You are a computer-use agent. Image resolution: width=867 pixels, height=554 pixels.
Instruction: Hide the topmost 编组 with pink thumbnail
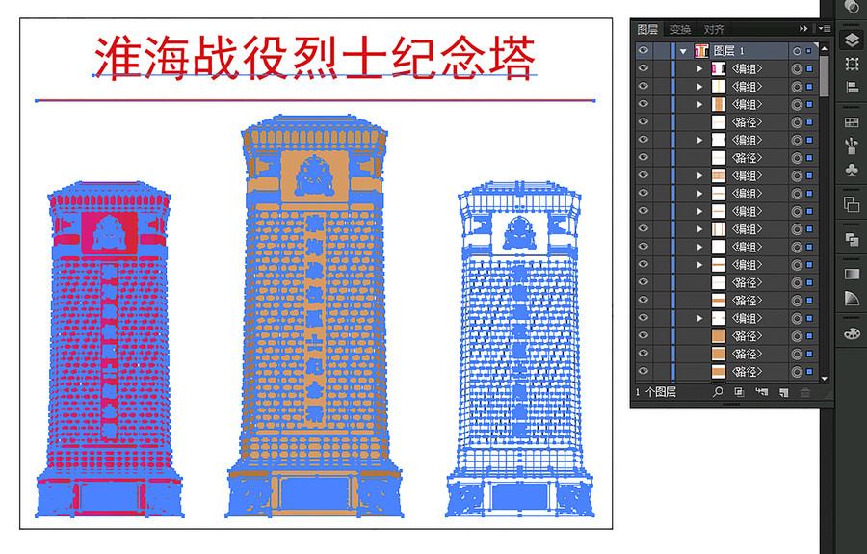(644, 68)
